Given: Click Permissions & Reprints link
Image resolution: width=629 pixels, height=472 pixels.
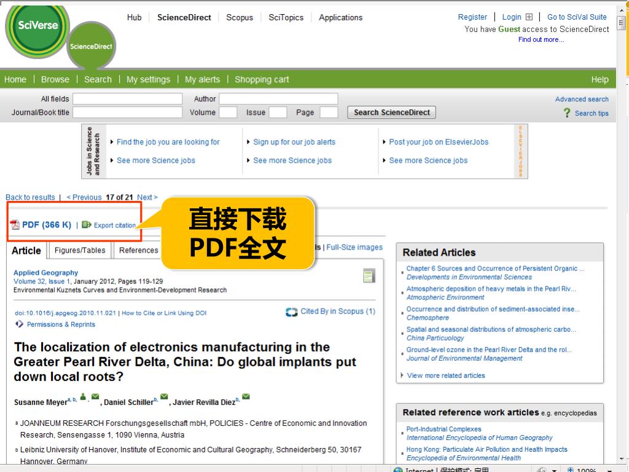Looking at the screenshot, I should [61, 324].
